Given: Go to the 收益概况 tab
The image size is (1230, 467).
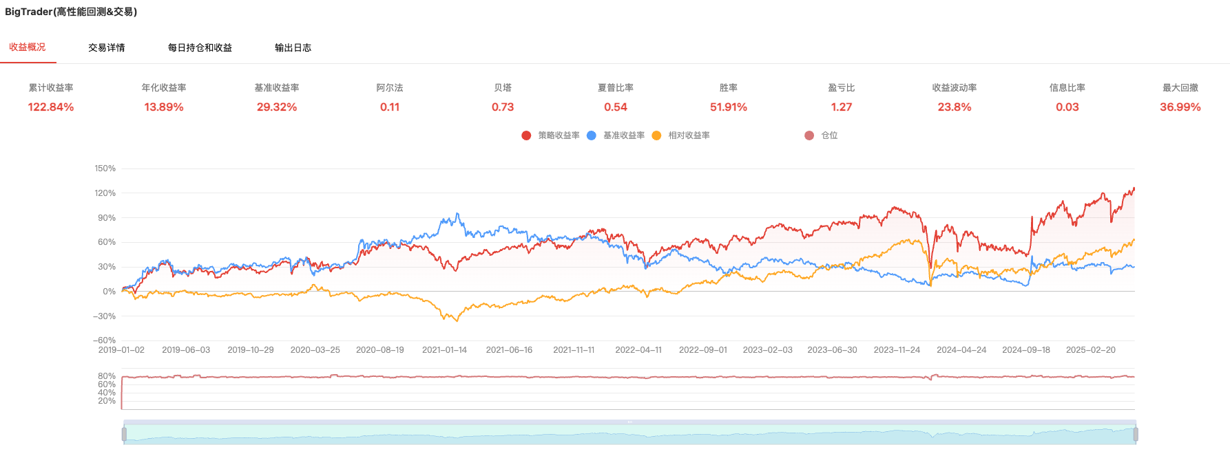Looking at the screenshot, I should point(28,47).
